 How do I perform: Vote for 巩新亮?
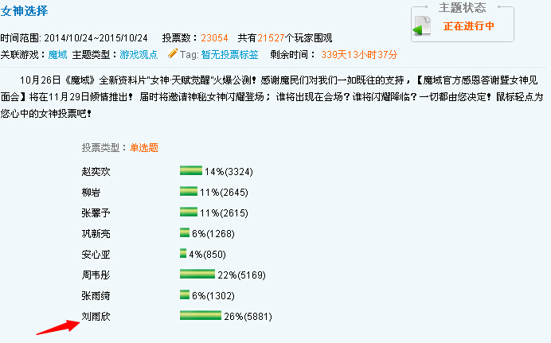click(96, 233)
